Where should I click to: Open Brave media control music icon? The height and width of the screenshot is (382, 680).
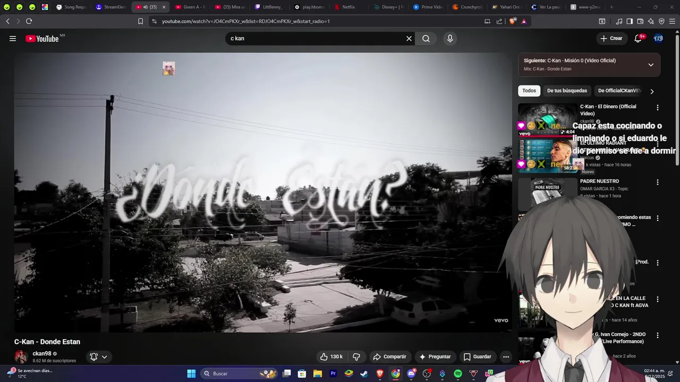(x=619, y=21)
